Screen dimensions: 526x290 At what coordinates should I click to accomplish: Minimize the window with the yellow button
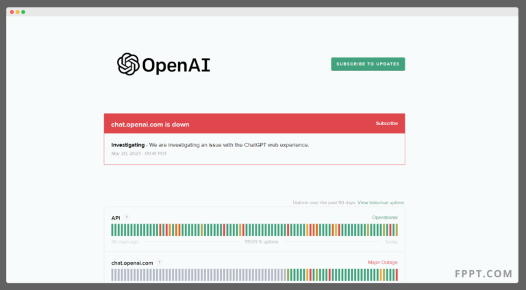point(17,12)
